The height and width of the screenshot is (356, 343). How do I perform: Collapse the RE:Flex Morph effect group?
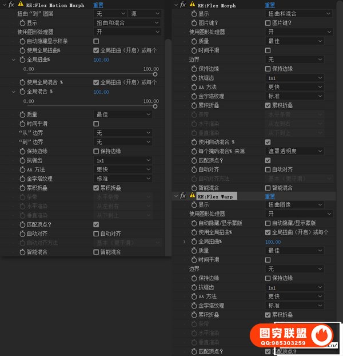pyautogui.click(x=176, y=5)
